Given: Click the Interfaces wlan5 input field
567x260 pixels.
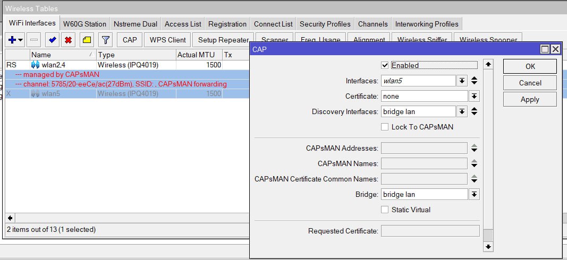Looking at the screenshot, I should coord(418,81).
